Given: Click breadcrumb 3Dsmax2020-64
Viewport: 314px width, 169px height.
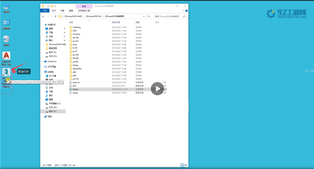Looking at the screenshot, I should click(x=93, y=16).
